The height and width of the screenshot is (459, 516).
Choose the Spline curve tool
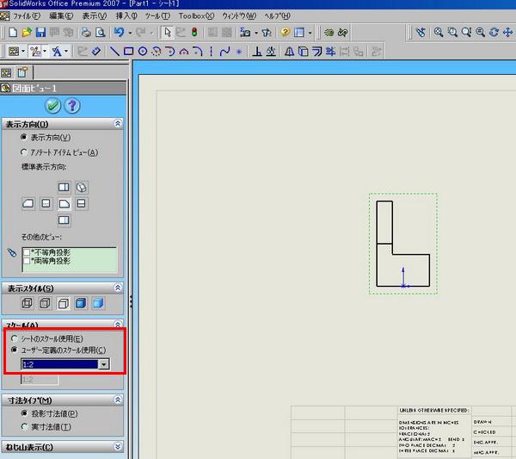point(224,52)
